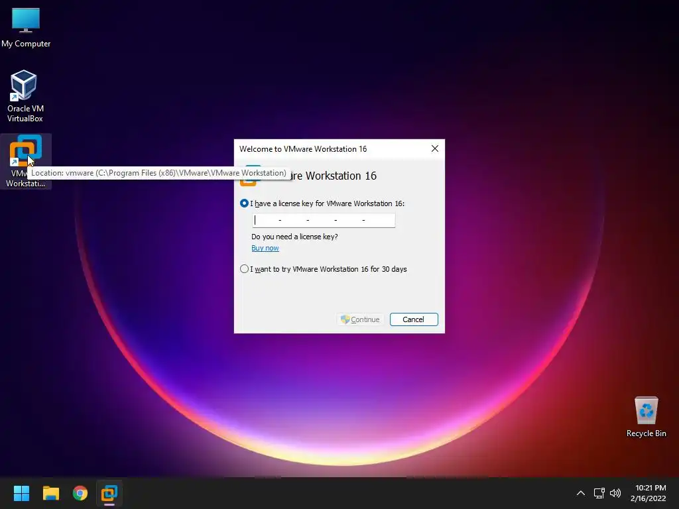679x509 pixels.
Task: Open Google Chrome from the taskbar
Action: coord(80,493)
